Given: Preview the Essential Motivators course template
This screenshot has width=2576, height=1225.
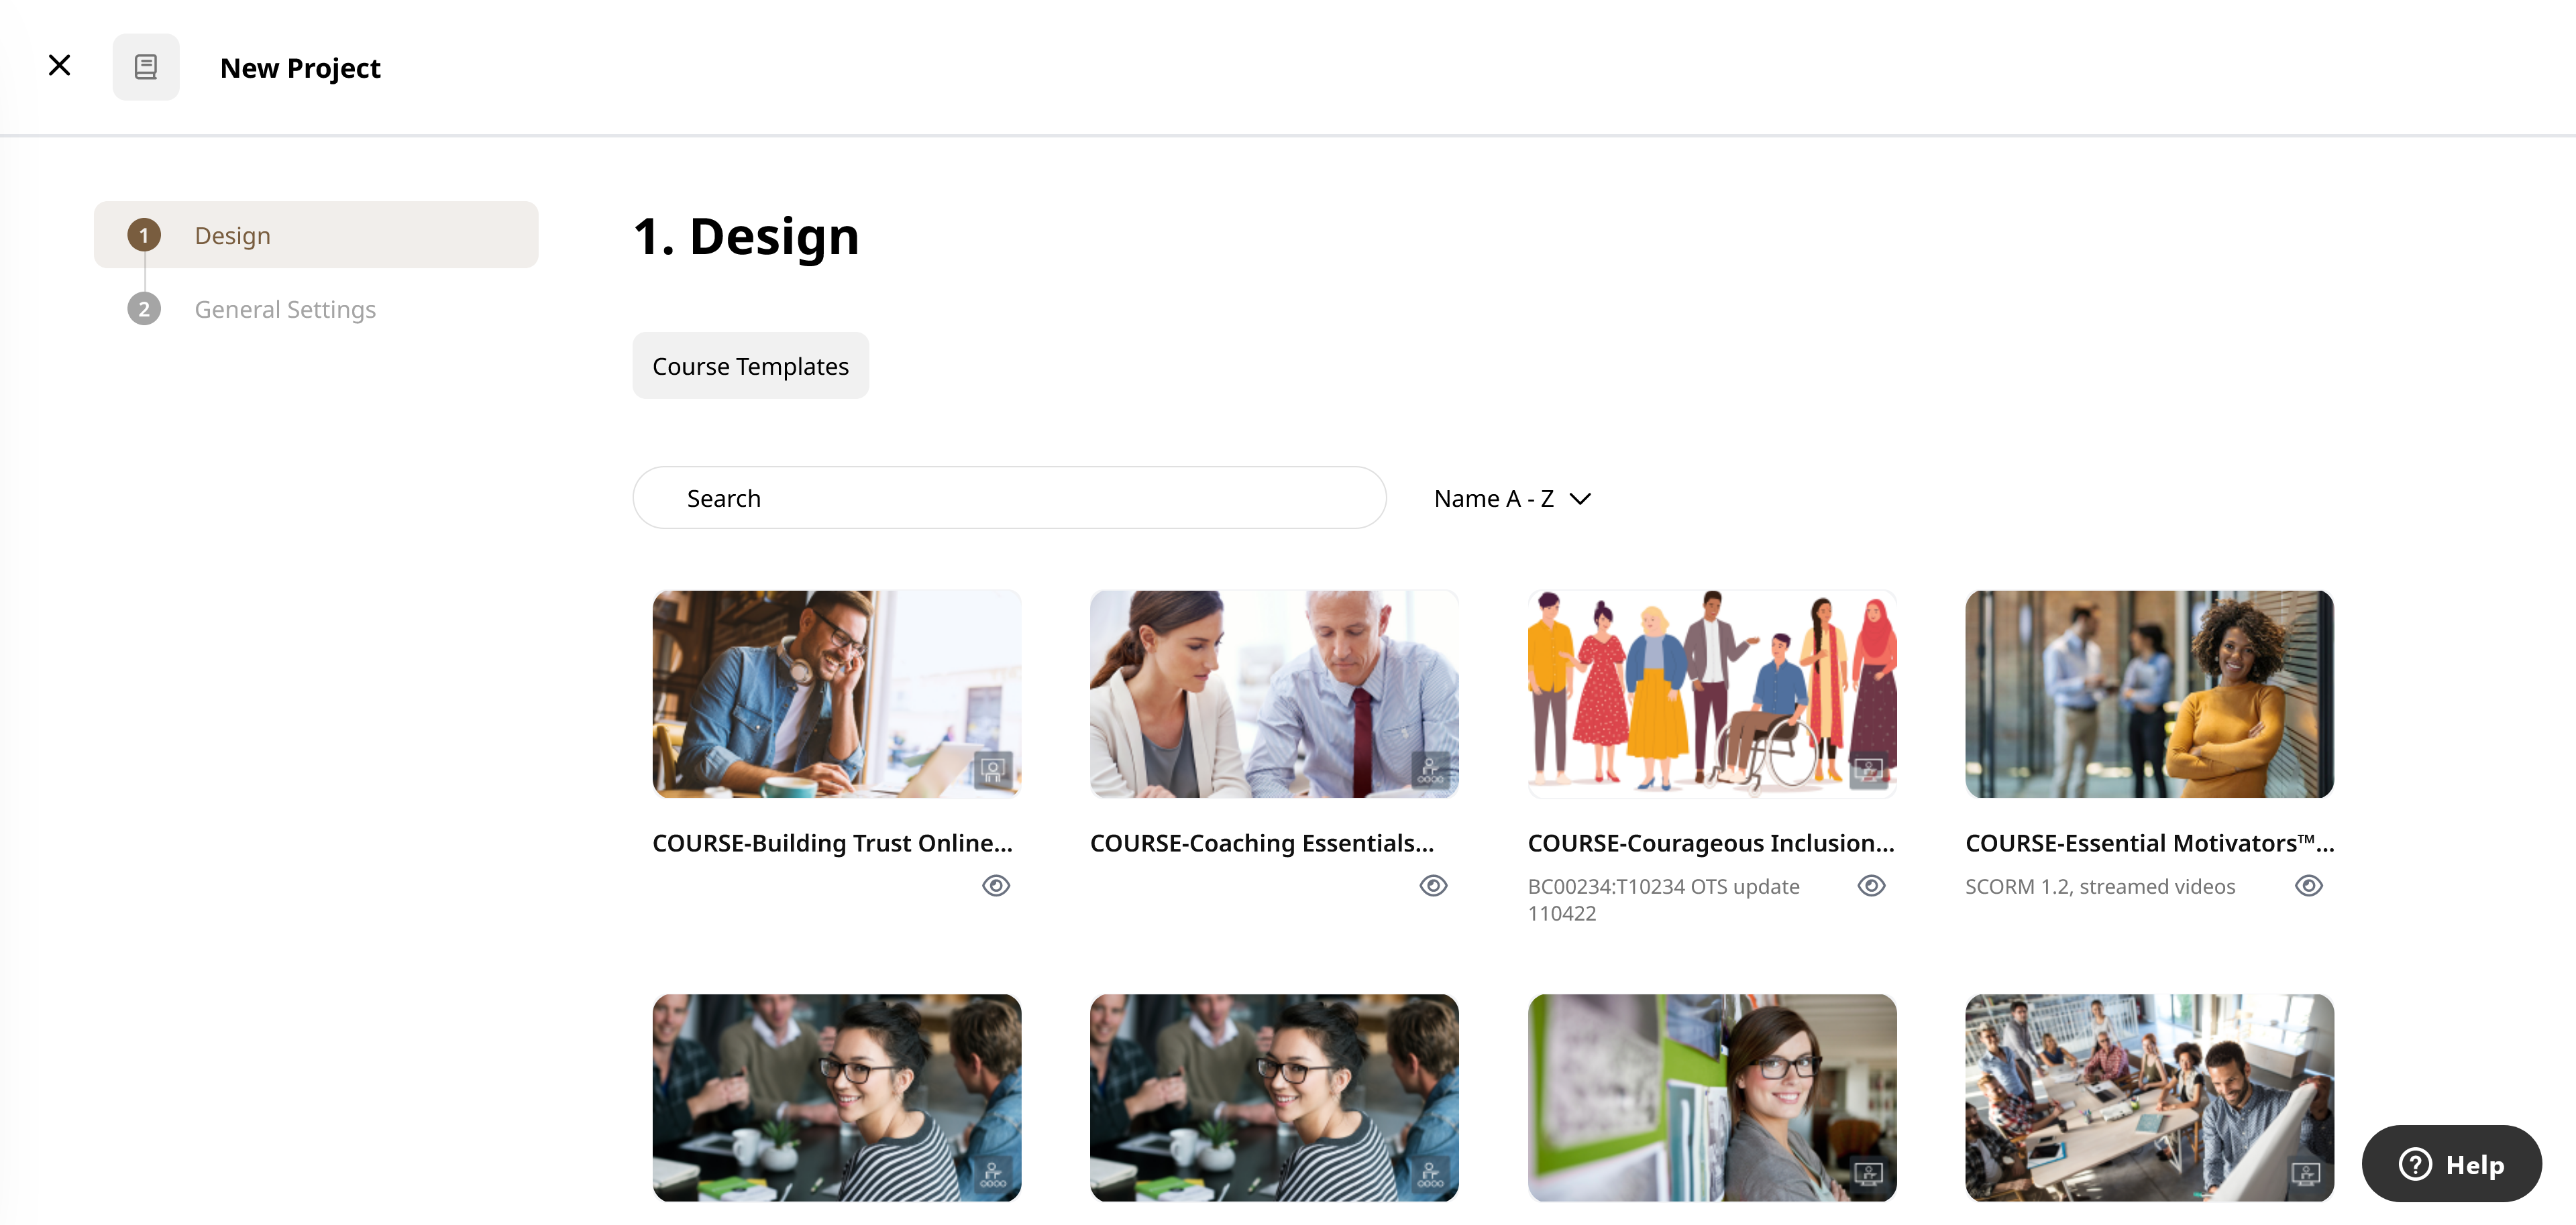Looking at the screenshot, I should [2308, 885].
